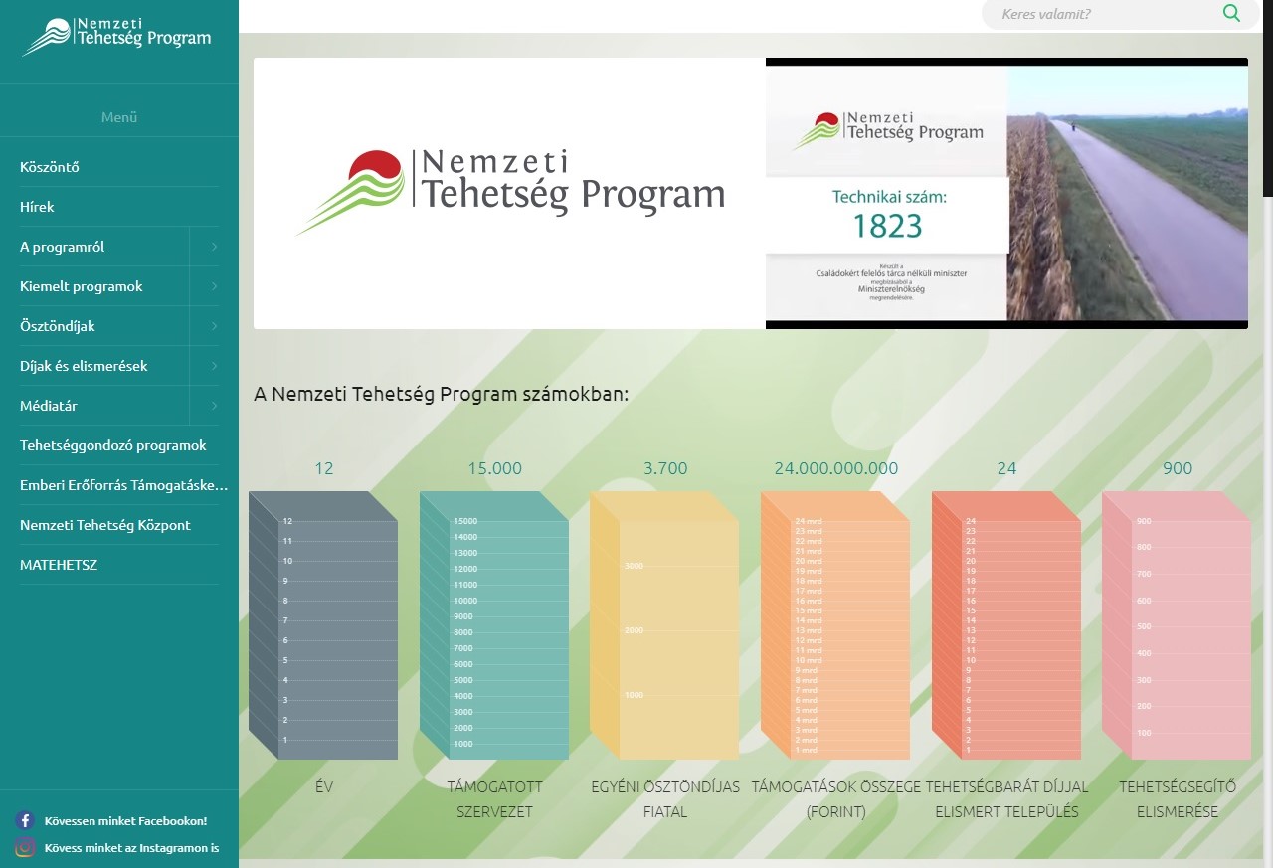Click the 'ÉV' label under gray bar

pos(324,787)
